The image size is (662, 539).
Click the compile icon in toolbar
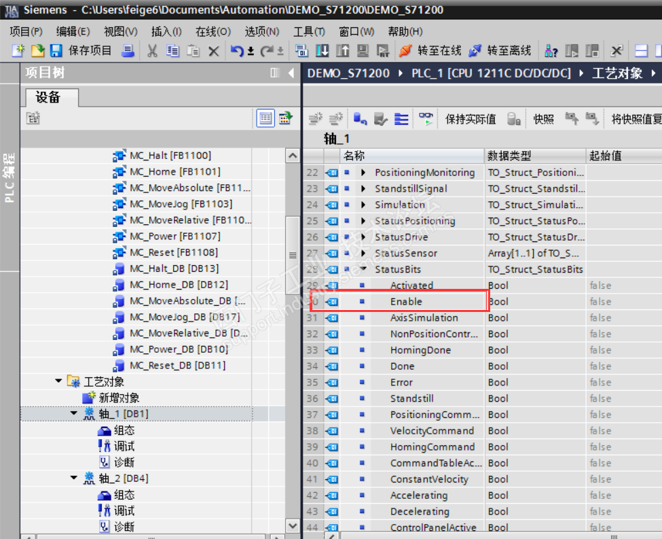click(301, 51)
